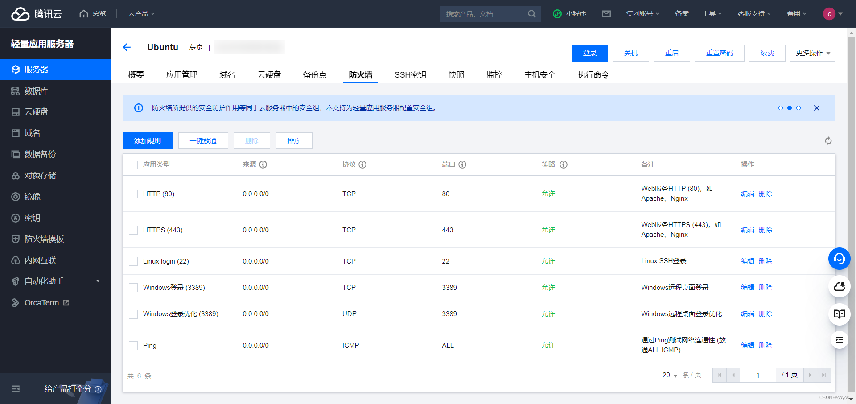Image resolution: width=856 pixels, height=404 pixels.
Task: Switch to the 云硬盘 tab
Action: click(269, 75)
